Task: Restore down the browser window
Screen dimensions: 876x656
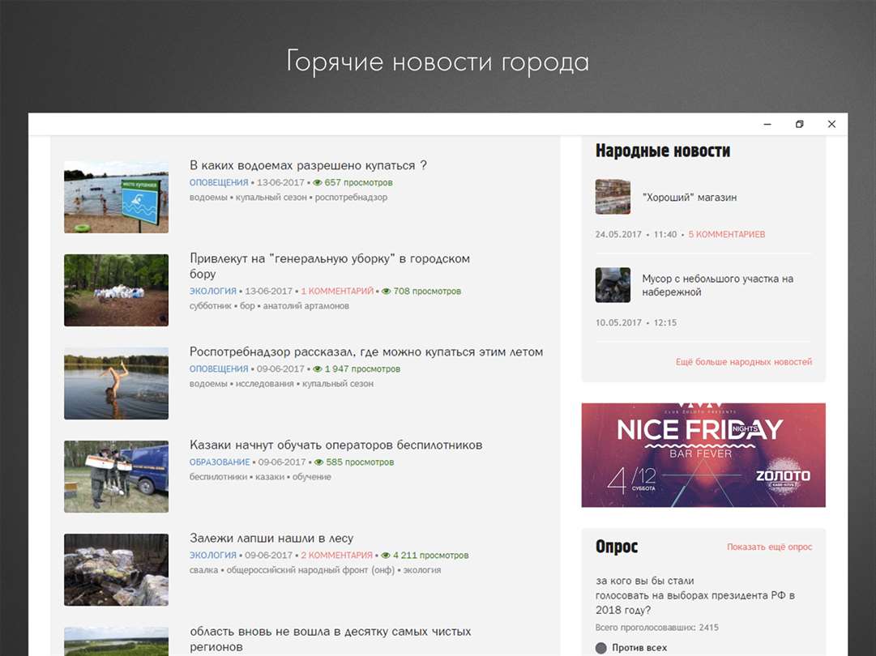Action: (x=800, y=124)
